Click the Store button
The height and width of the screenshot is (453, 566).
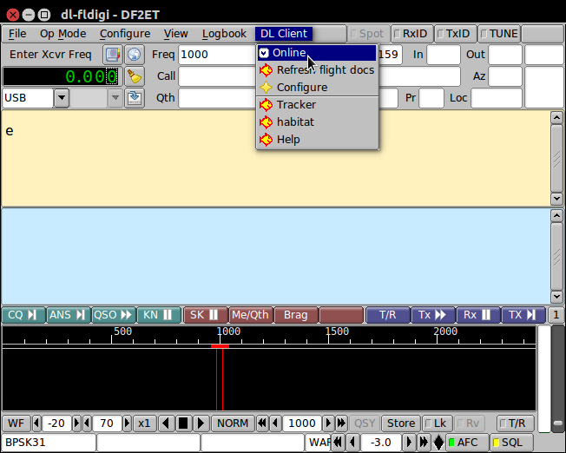click(x=401, y=423)
